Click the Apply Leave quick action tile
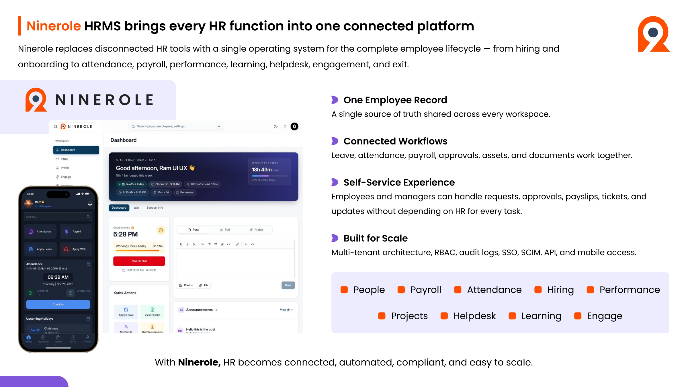Image resolution: width=688 pixels, height=387 pixels. click(126, 312)
